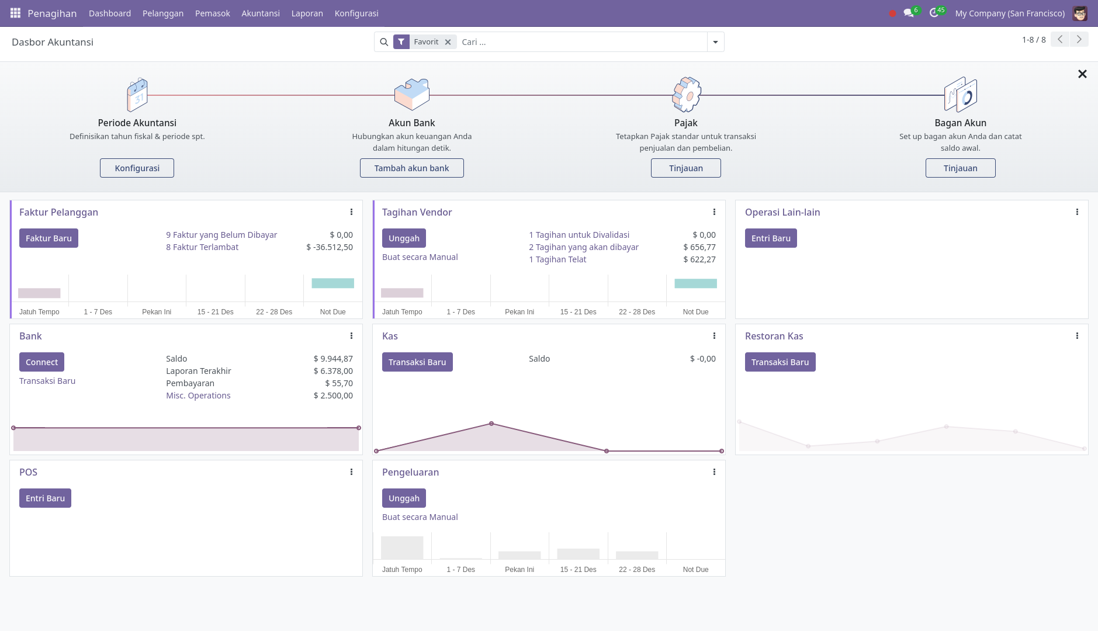
Task: Open Faktur Pelanggan card kebab menu
Action: (x=351, y=212)
